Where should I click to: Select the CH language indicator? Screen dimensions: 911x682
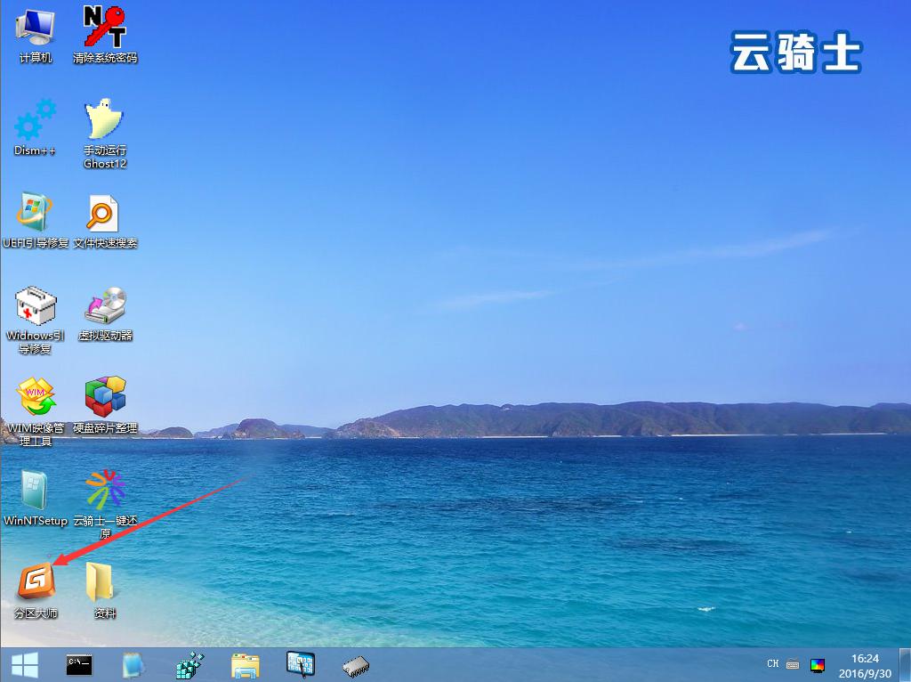(x=773, y=664)
